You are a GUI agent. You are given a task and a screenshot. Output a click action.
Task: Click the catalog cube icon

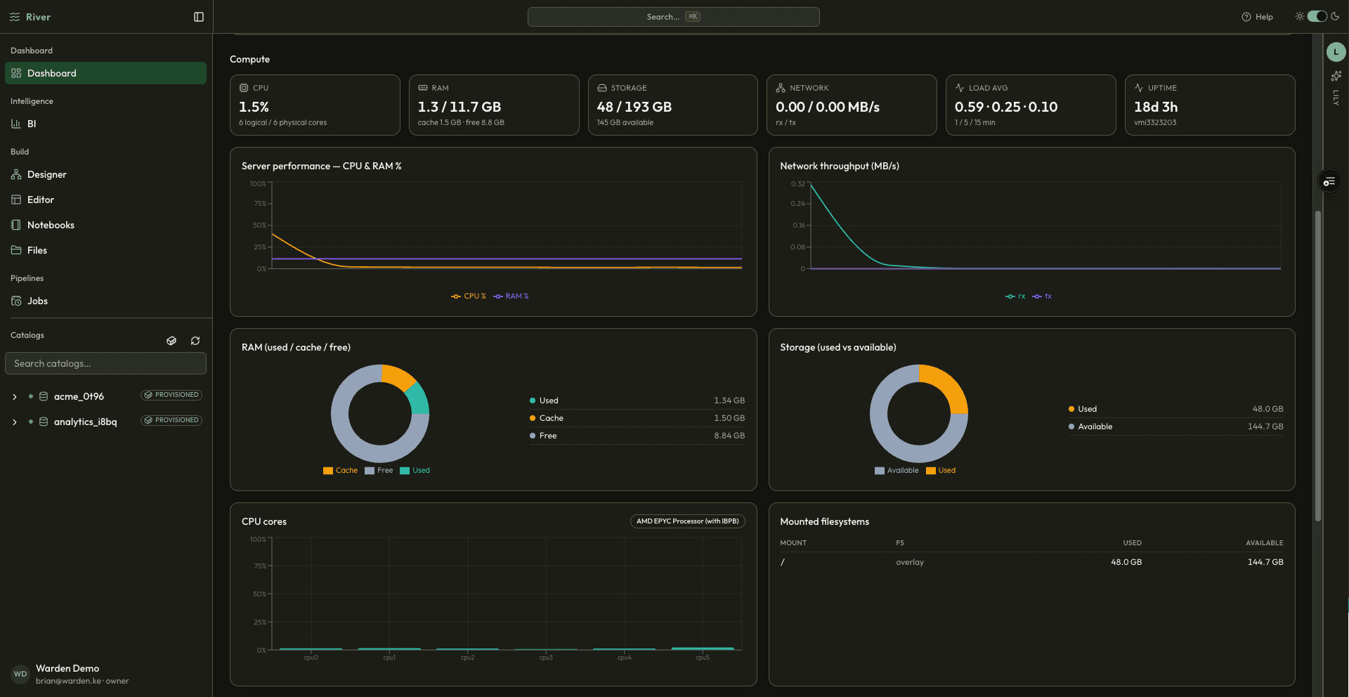click(171, 341)
